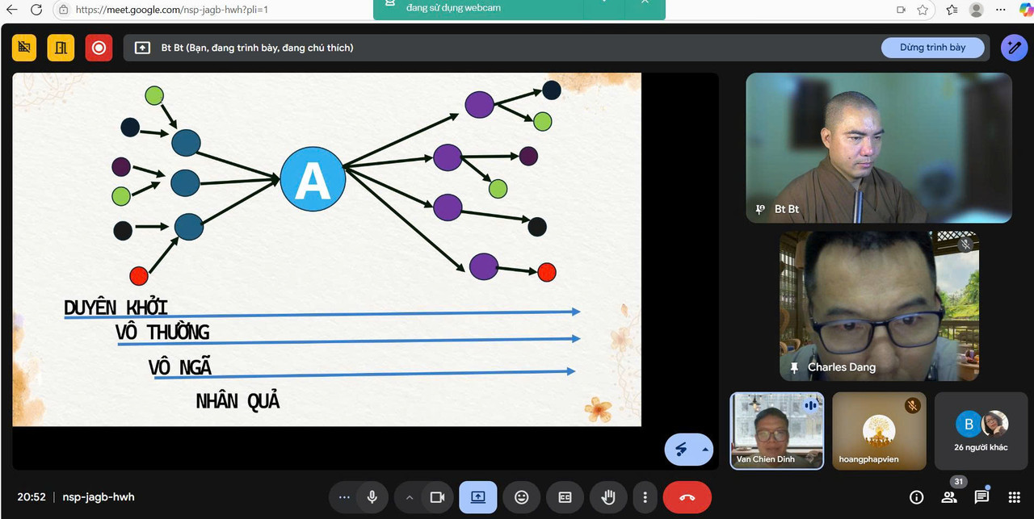Click the VÔ THƯỜNG text on slide
Image resolution: width=1034 pixels, height=519 pixels.
162,332
